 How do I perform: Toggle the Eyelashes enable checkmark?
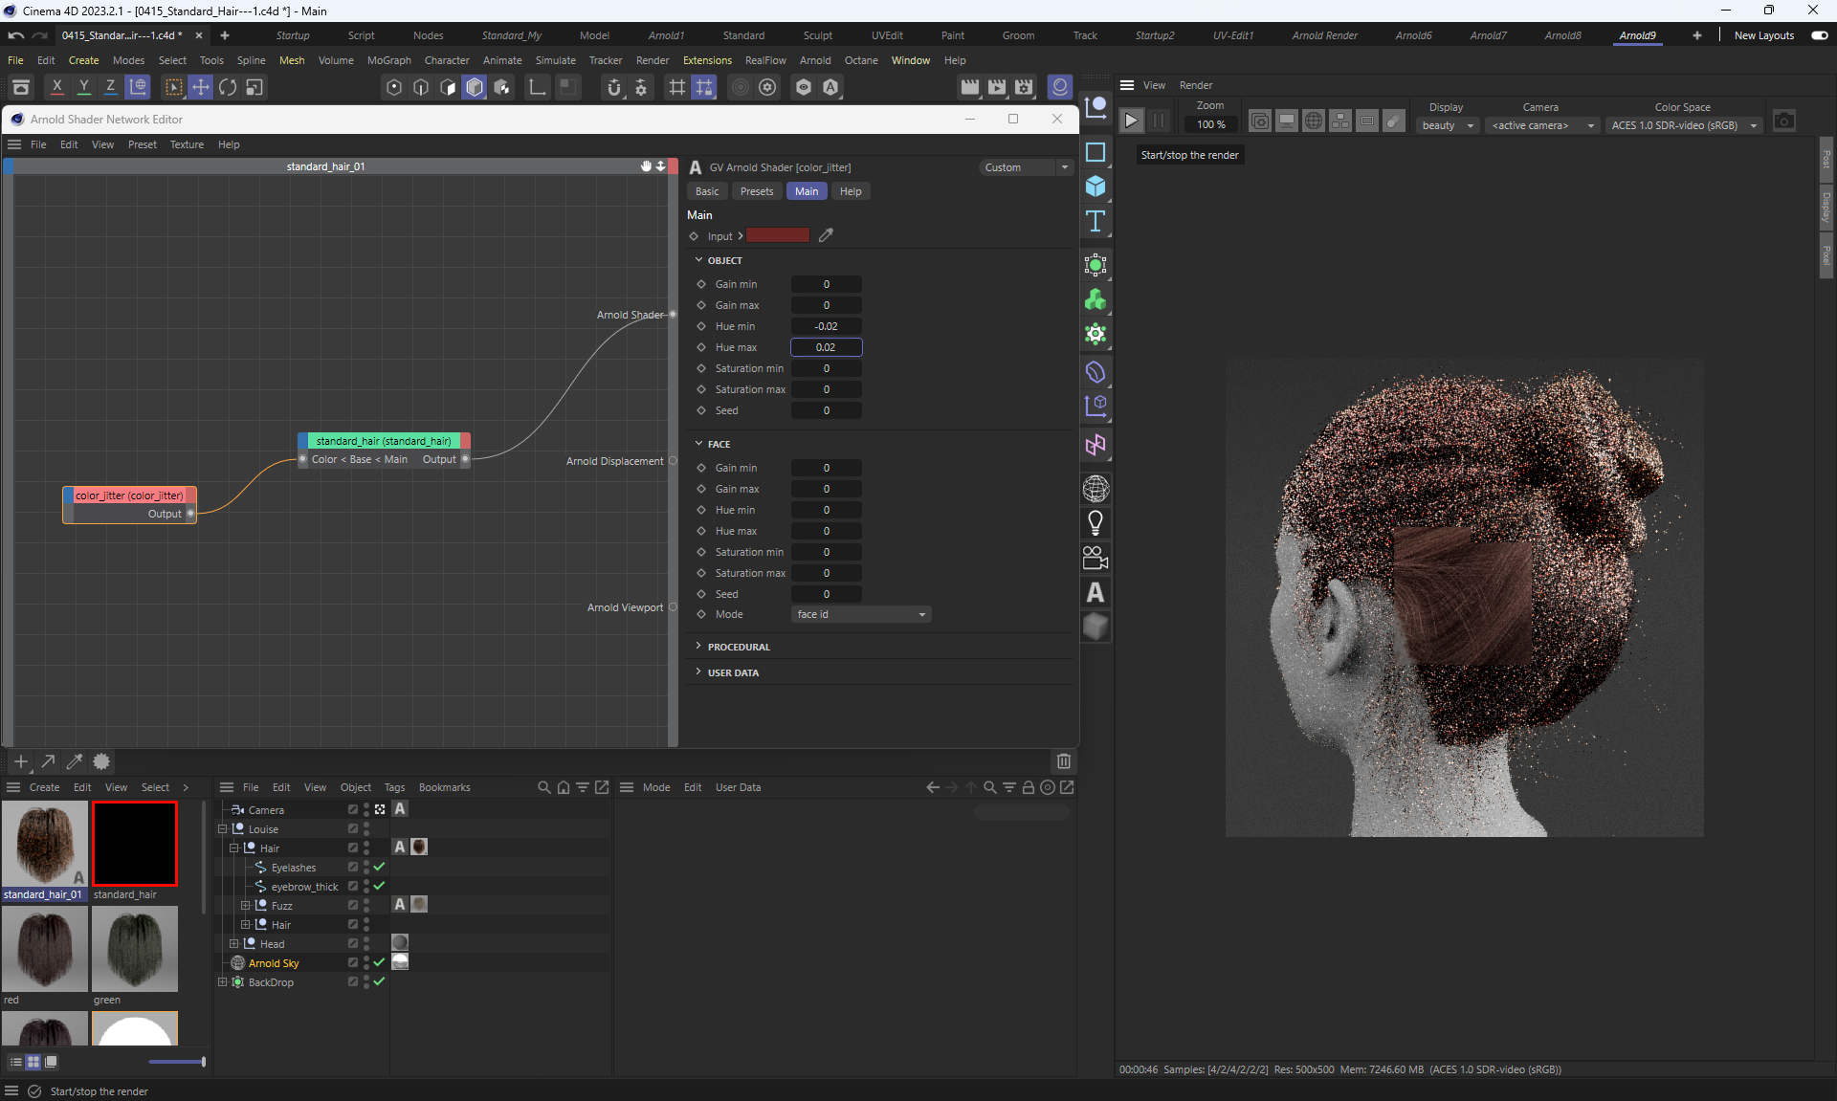point(379,867)
